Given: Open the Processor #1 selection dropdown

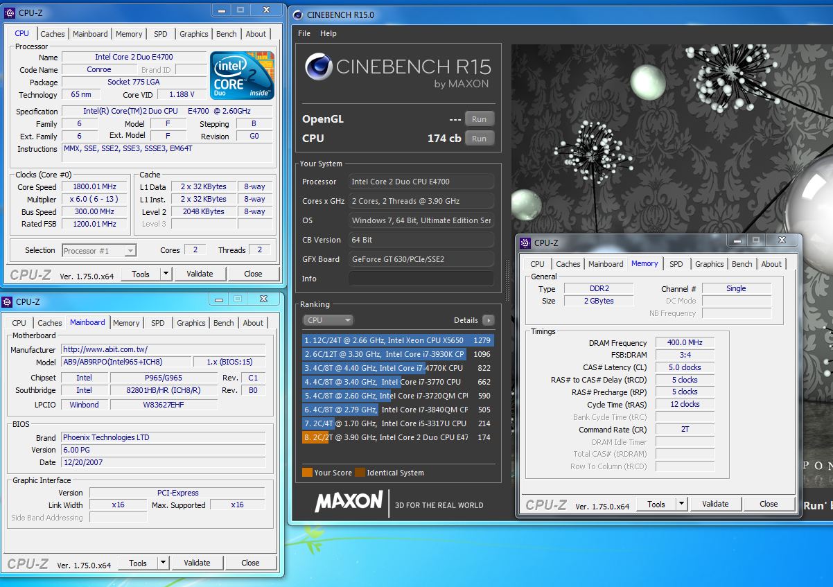Looking at the screenshot, I should pyautogui.click(x=99, y=250).
